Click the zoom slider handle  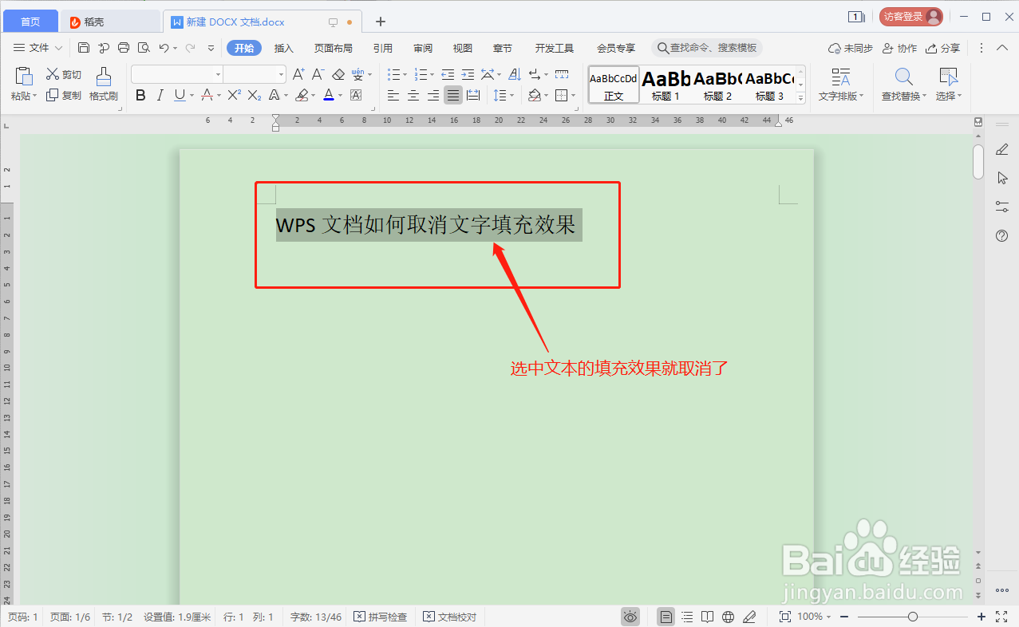pyautogui.click(x=913, y=617)
